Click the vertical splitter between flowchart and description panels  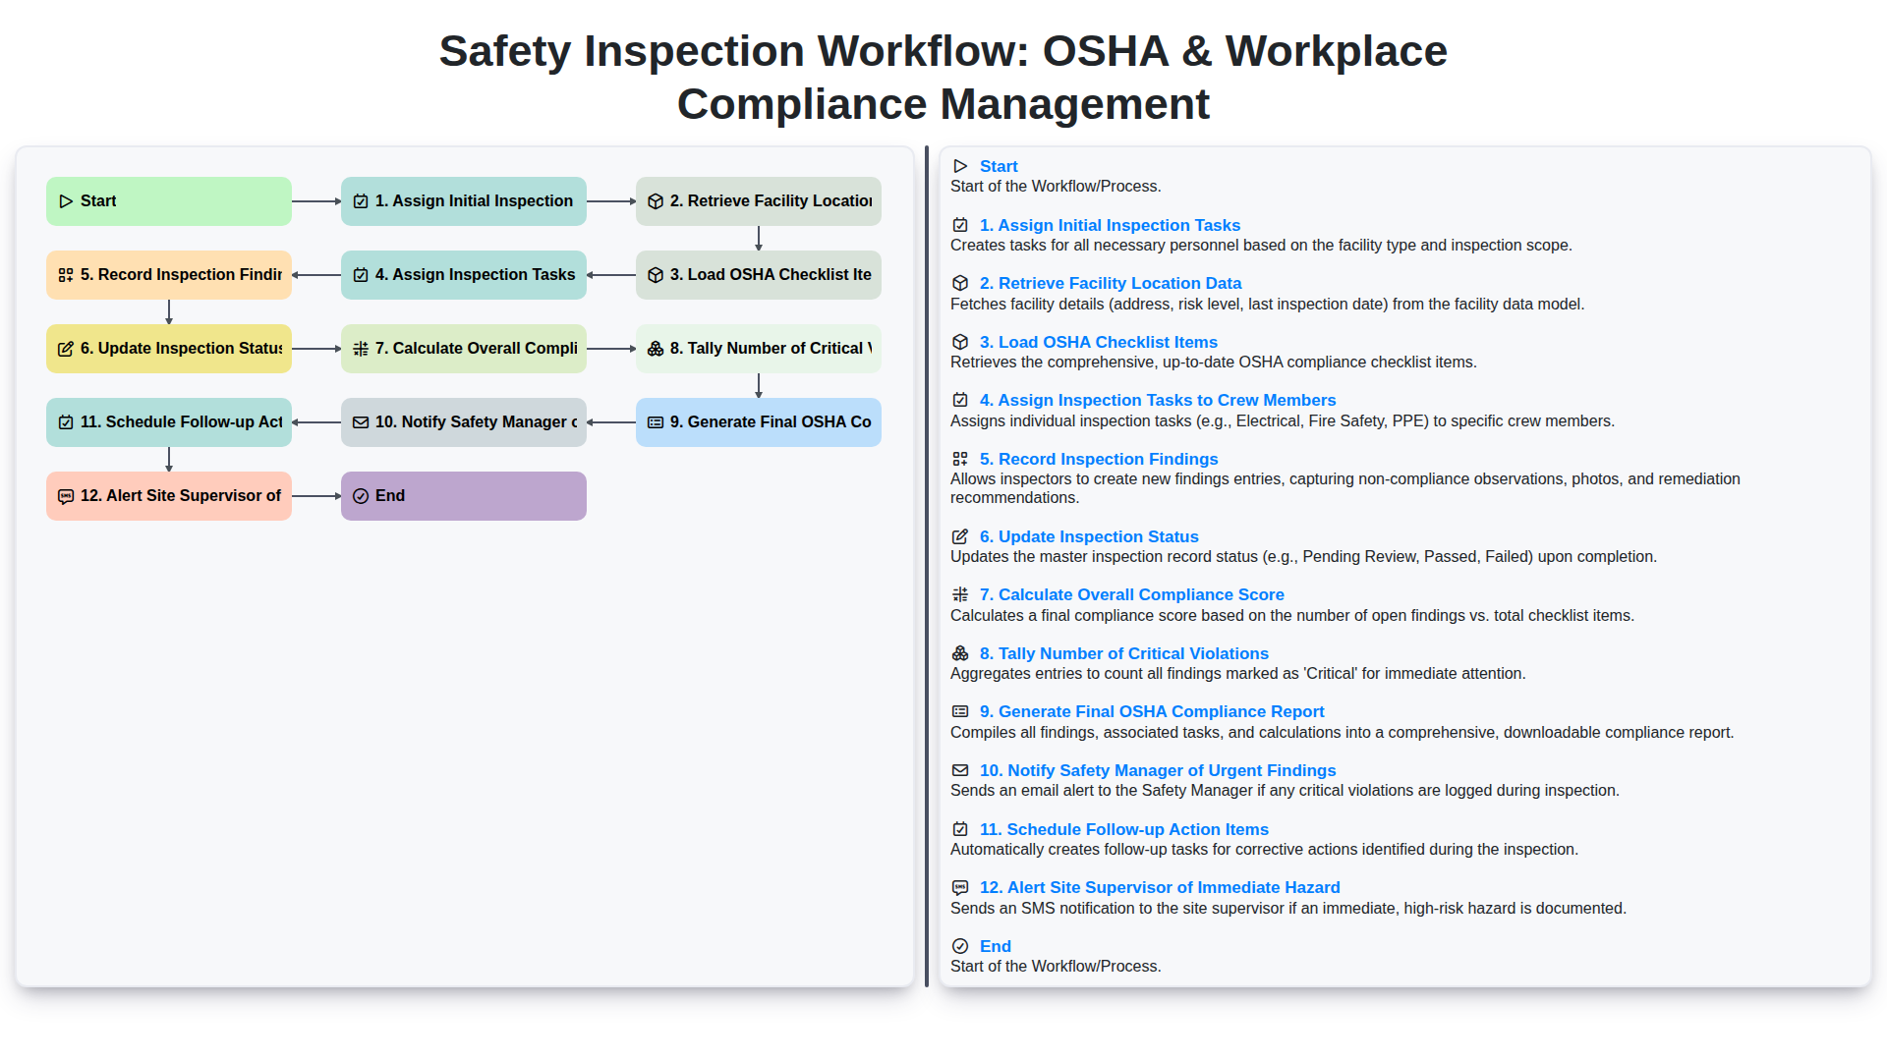coord(927,567)
